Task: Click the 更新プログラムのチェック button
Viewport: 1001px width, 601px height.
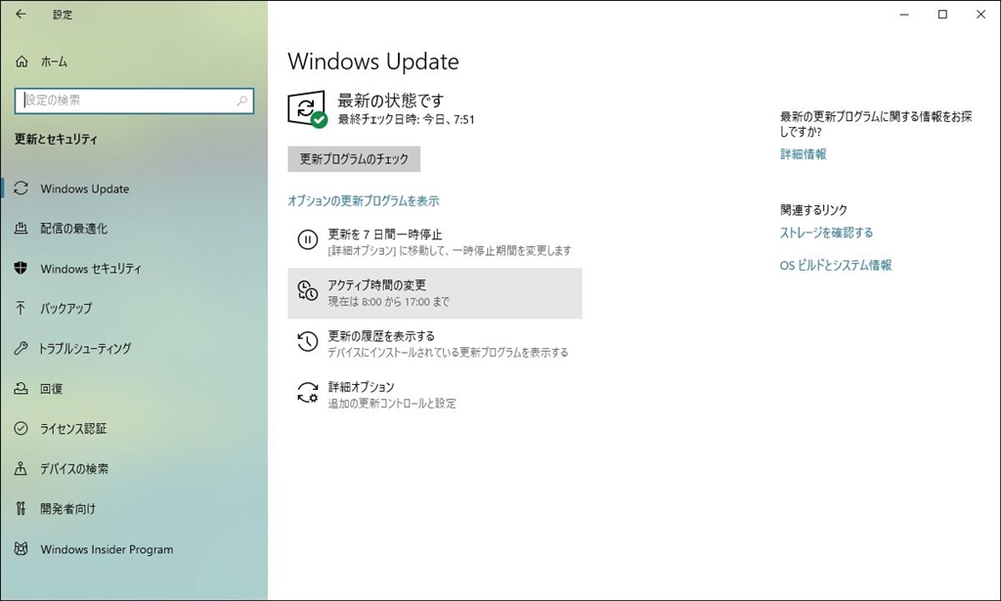Action: 354,159
